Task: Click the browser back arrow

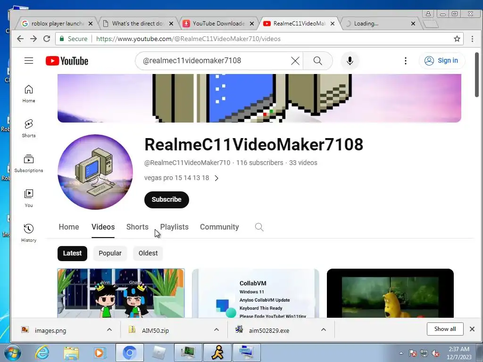Action: click(x=20, y=39)
